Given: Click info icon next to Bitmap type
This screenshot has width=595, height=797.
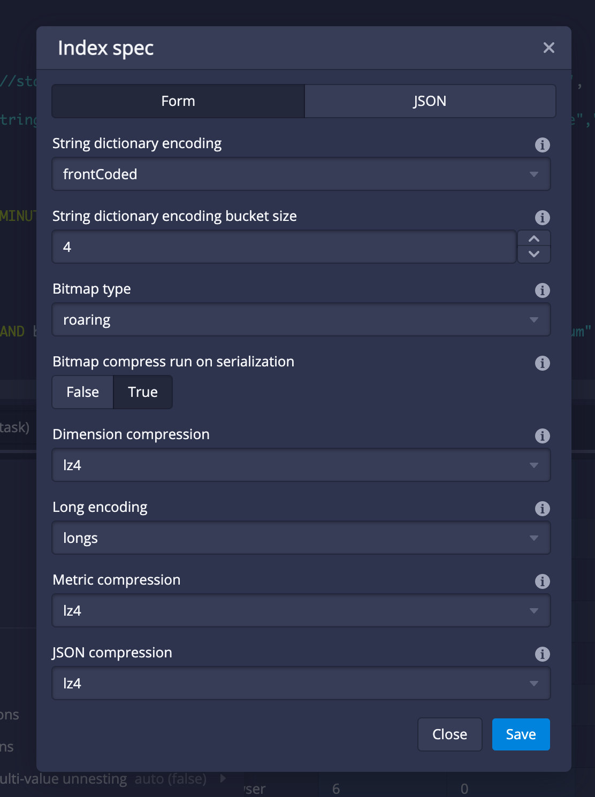Looking at the screenshot, I should click(x=542, y=290).
